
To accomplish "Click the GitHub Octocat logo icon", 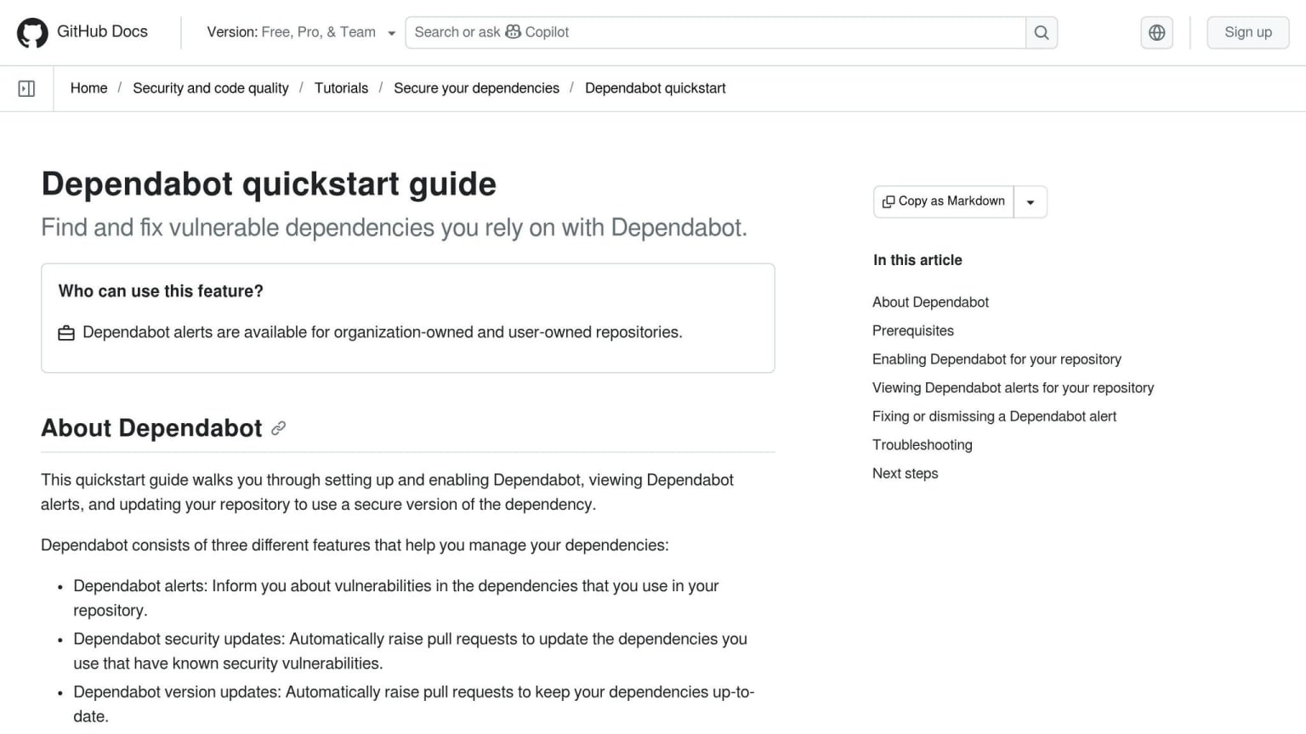I will (x=32, y=32).
